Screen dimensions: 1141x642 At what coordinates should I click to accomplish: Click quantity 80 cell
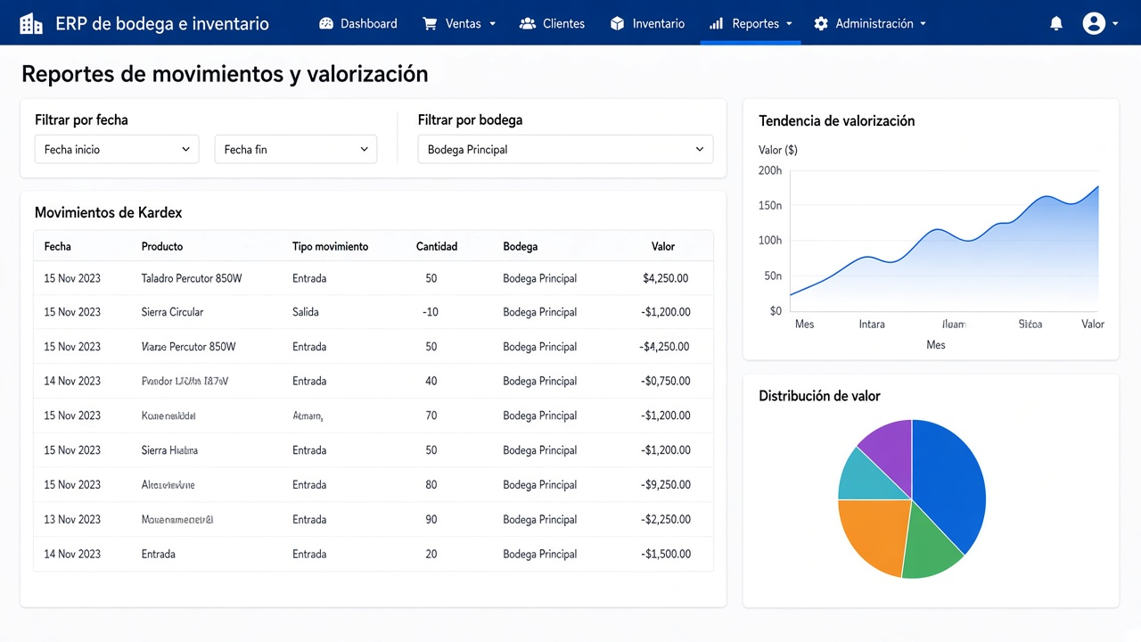tap(431, 485)
